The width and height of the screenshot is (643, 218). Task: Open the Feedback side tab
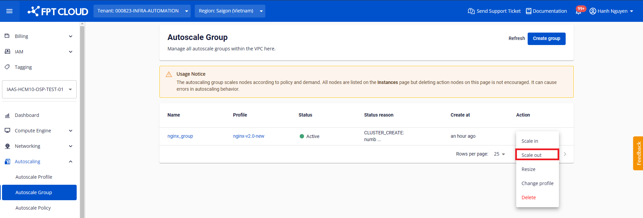pyautogui.click(x=638, y=153)
